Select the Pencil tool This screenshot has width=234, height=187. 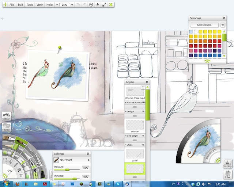[8, 146]
